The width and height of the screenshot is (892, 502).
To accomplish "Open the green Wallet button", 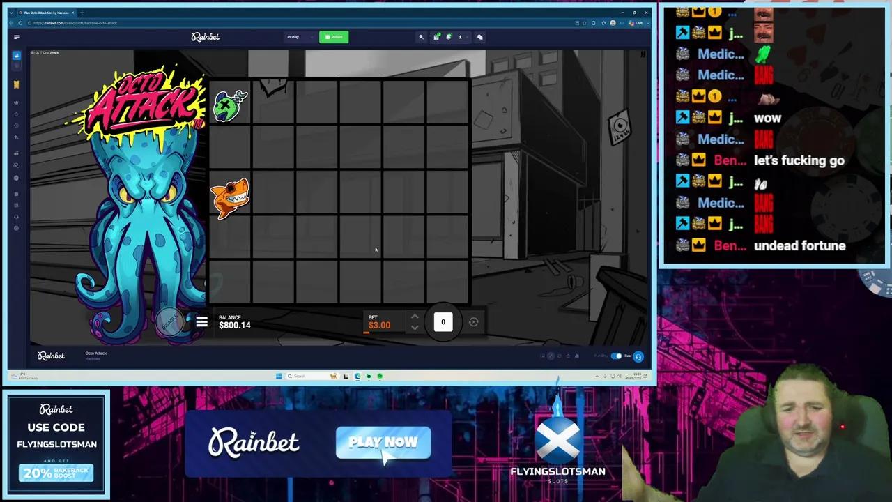I will pos(334,37).
